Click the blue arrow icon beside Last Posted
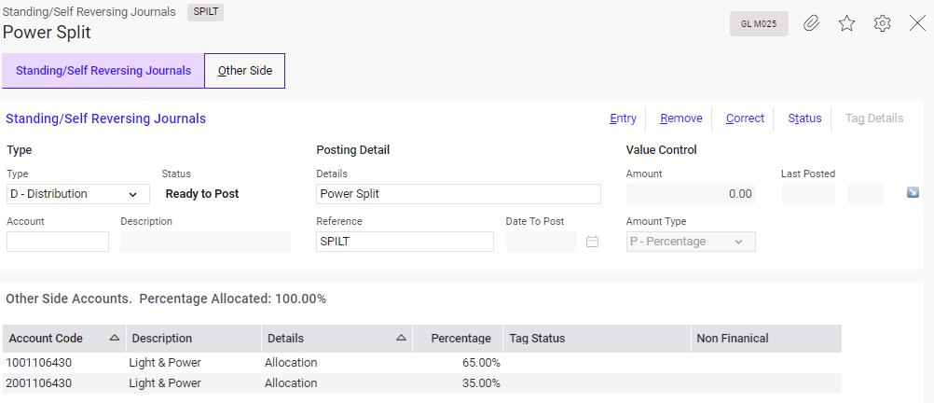The height and width of the screenshot is (403, 934). coord(913,193)
